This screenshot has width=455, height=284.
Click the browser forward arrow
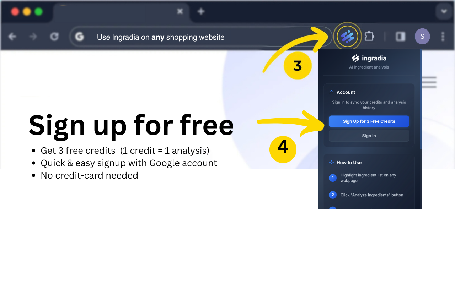click(33, 37)
